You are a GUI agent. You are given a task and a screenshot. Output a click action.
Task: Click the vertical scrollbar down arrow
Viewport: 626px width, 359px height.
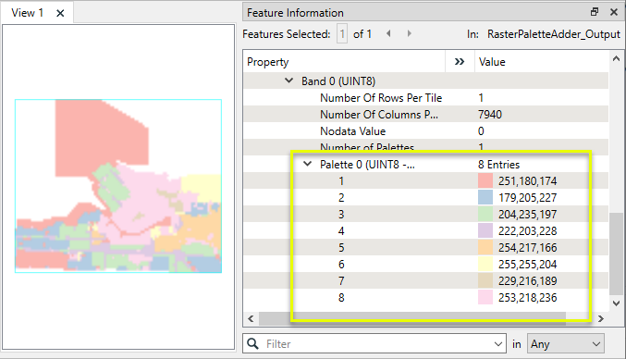point(616,303)
